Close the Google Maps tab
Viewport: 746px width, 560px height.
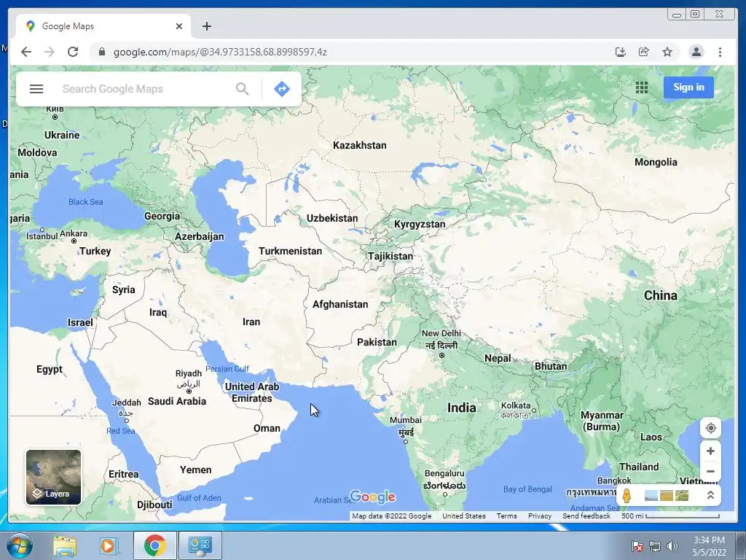179,26
